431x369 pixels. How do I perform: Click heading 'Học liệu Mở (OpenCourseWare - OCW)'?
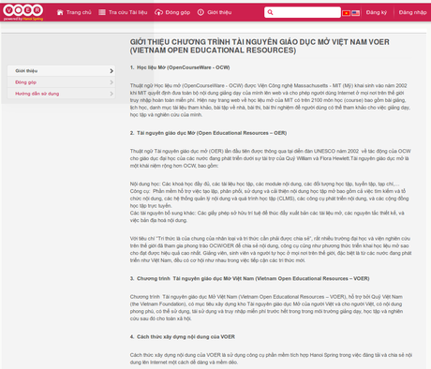coord(183,67)
